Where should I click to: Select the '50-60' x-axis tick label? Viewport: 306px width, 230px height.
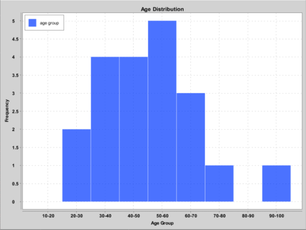point(162,216)
